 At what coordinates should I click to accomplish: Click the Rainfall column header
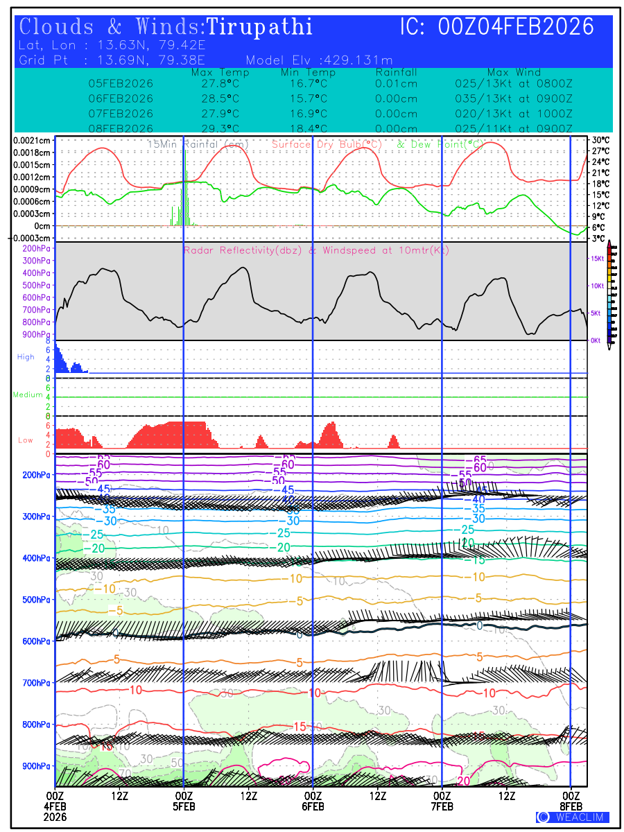tap(396, 73)
